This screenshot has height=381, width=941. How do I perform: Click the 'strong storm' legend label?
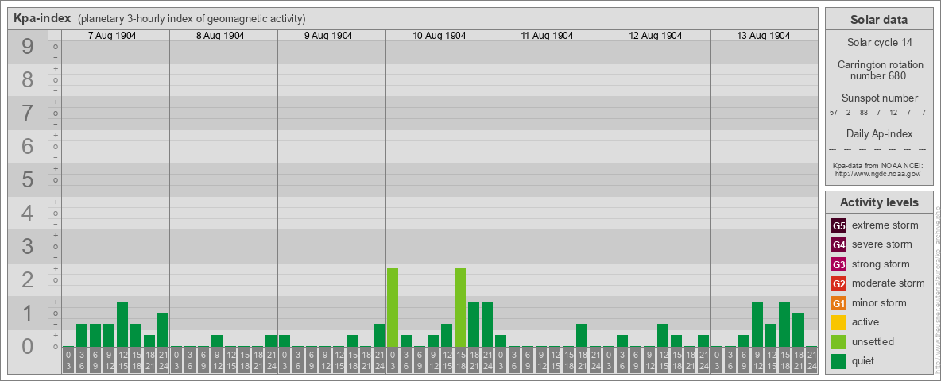[x=881, y=264]
